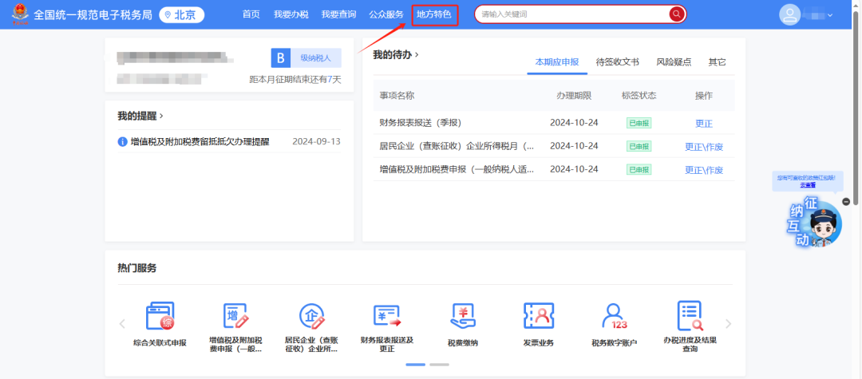
Task: Switch to 待签收文书 tab
Action: click(x=617, y=62)
